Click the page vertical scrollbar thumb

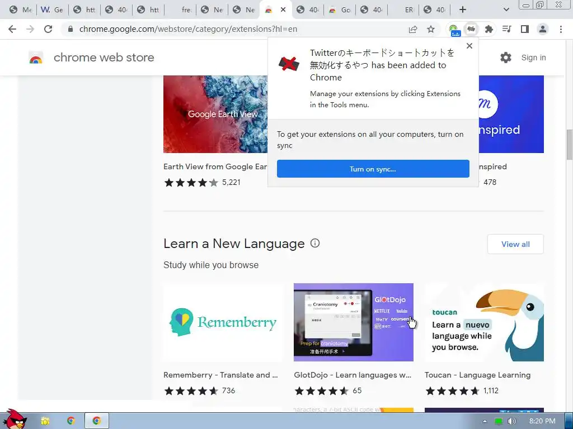[x=569, y=145]
